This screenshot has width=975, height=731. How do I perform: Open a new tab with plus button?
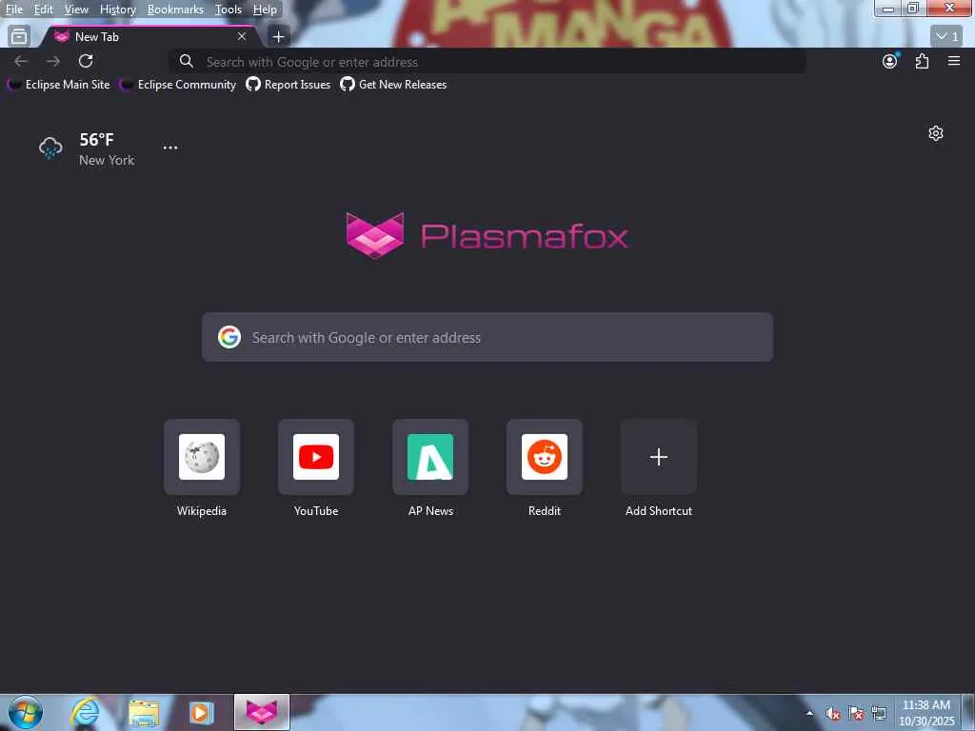[278, 37]
